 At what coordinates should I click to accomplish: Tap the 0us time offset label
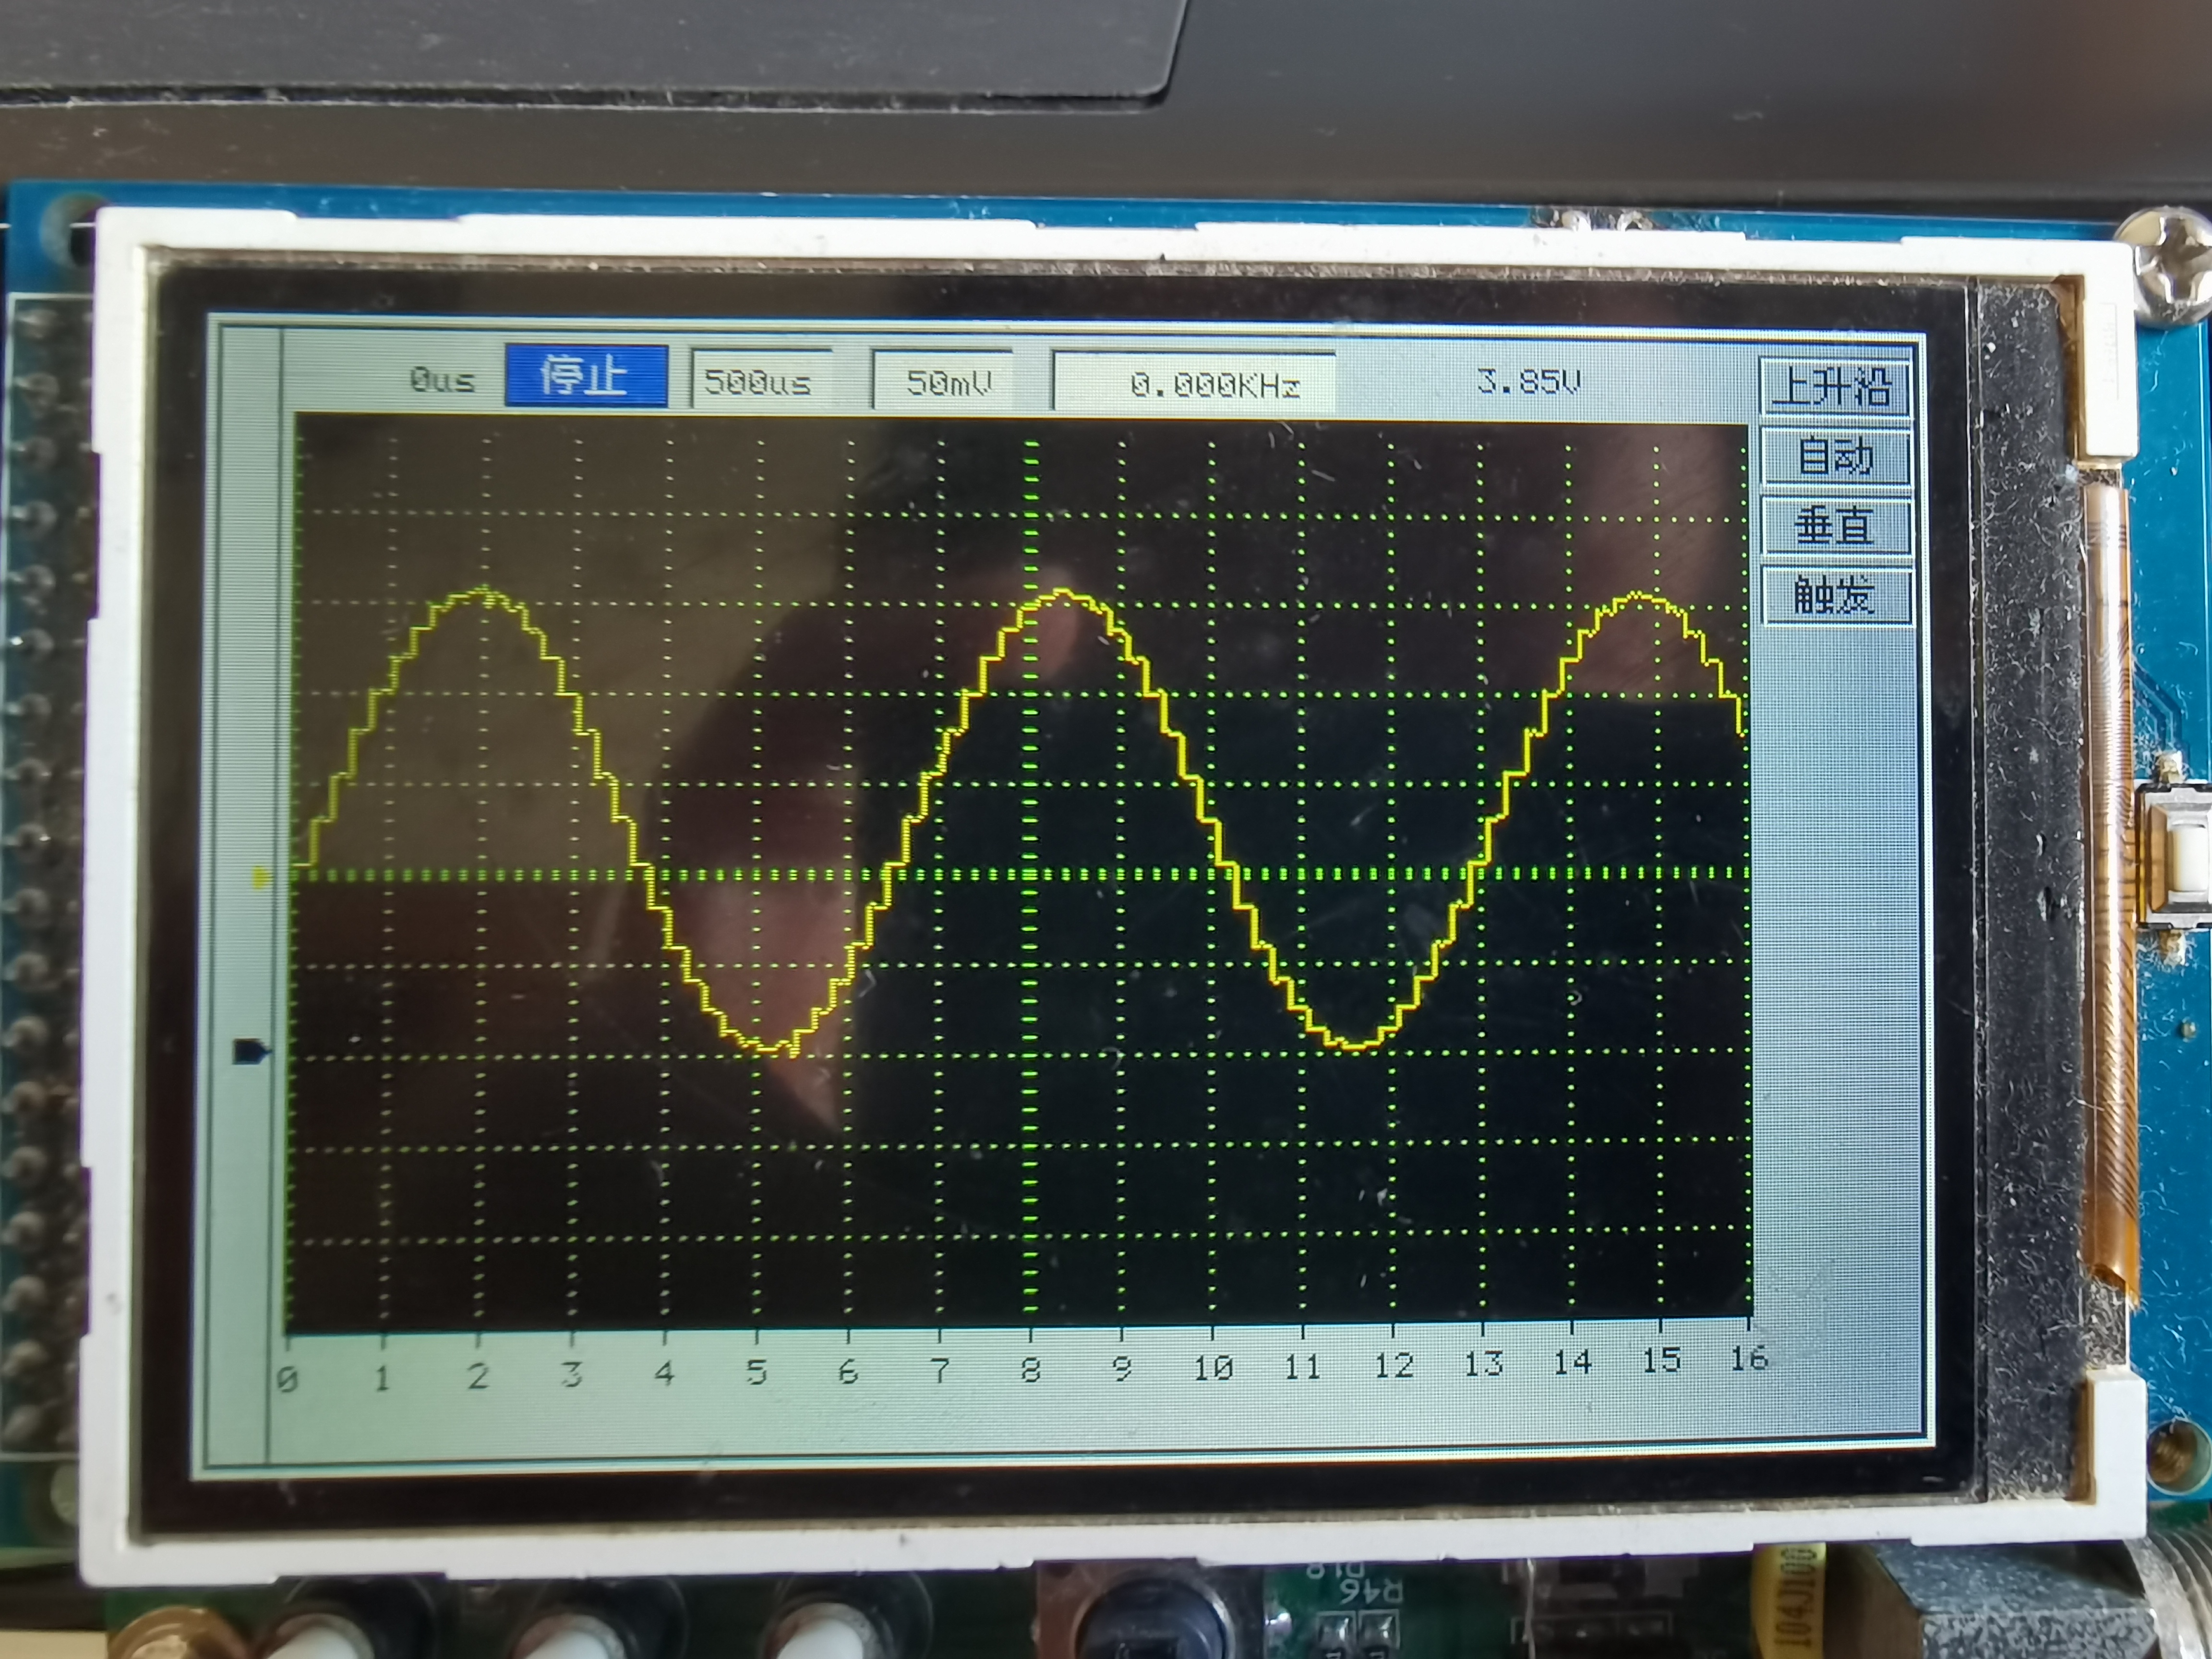click(442, 379)
